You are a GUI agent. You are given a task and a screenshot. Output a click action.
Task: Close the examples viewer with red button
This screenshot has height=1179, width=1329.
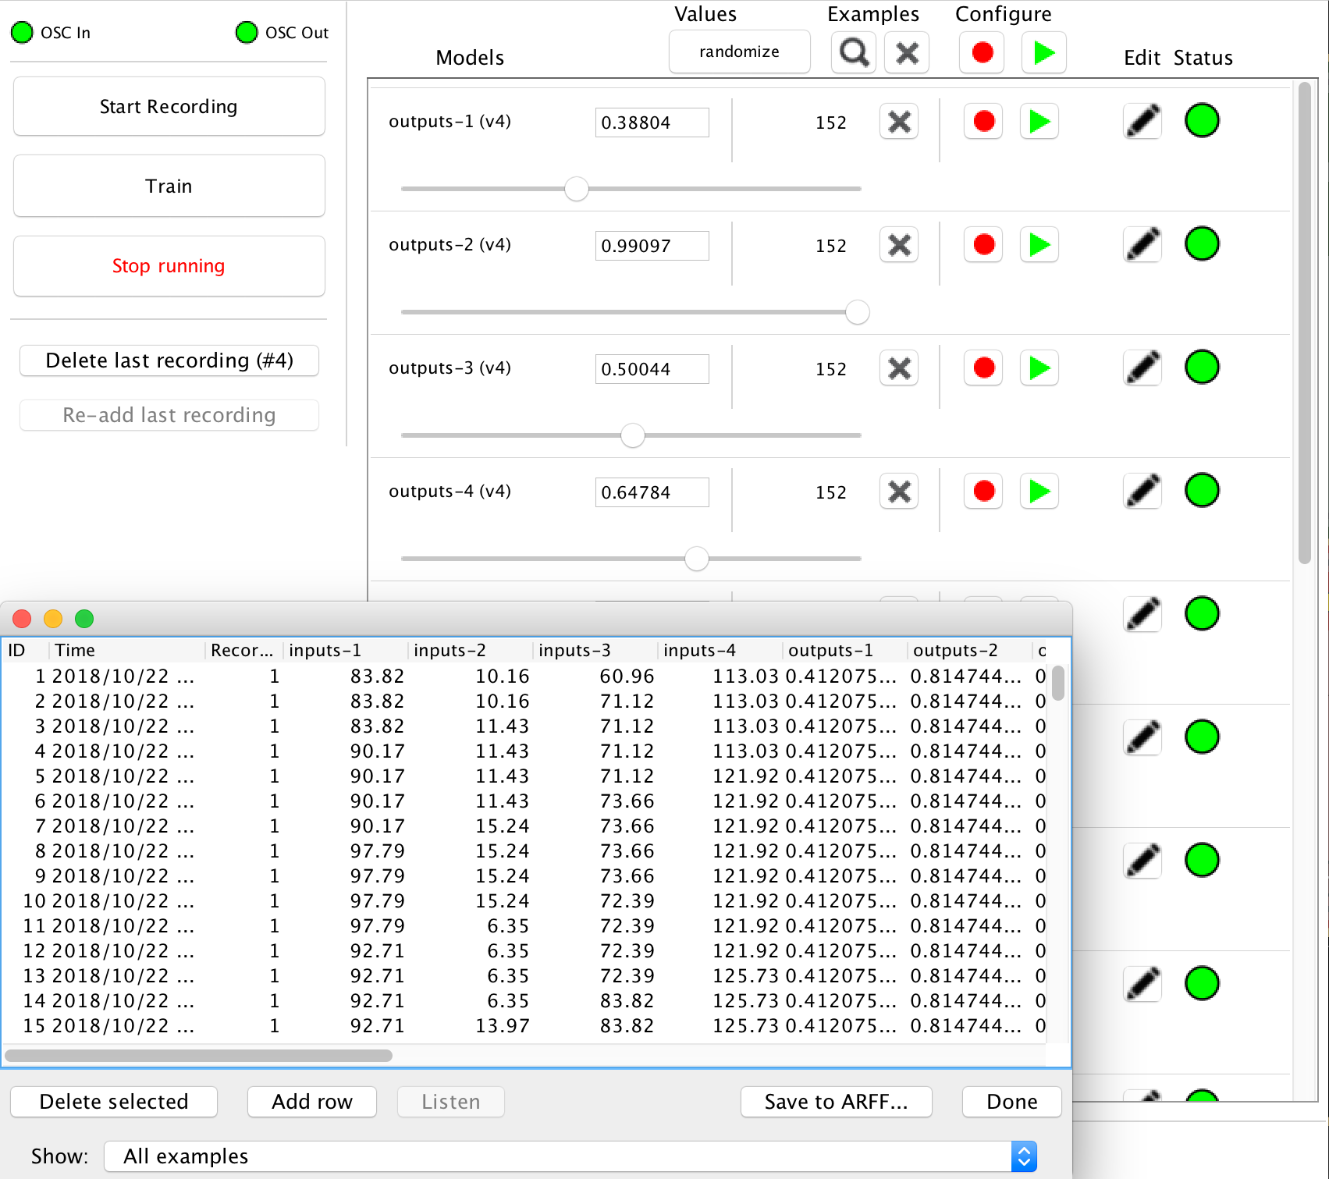22,619
